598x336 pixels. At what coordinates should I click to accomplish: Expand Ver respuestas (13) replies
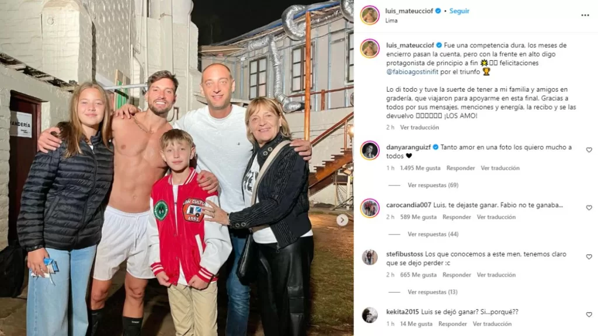pos(433,292)
